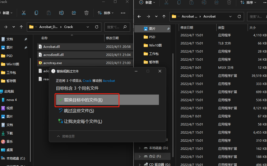Select 办公 (F:) drive in navigation pane

[152, 156]
